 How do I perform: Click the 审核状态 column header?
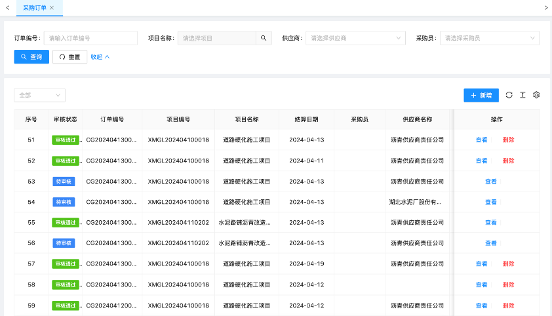65,119
